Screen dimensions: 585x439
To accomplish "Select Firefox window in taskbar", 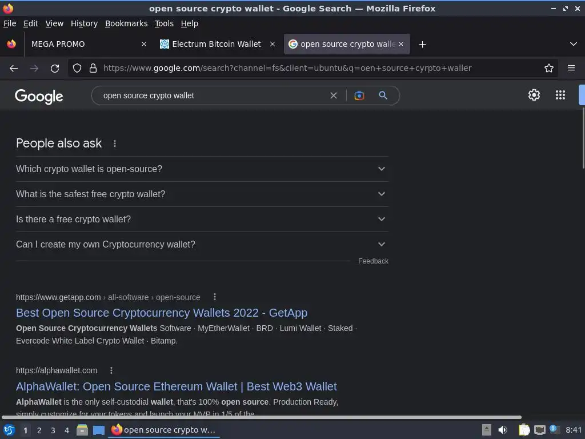I will 164,430.
